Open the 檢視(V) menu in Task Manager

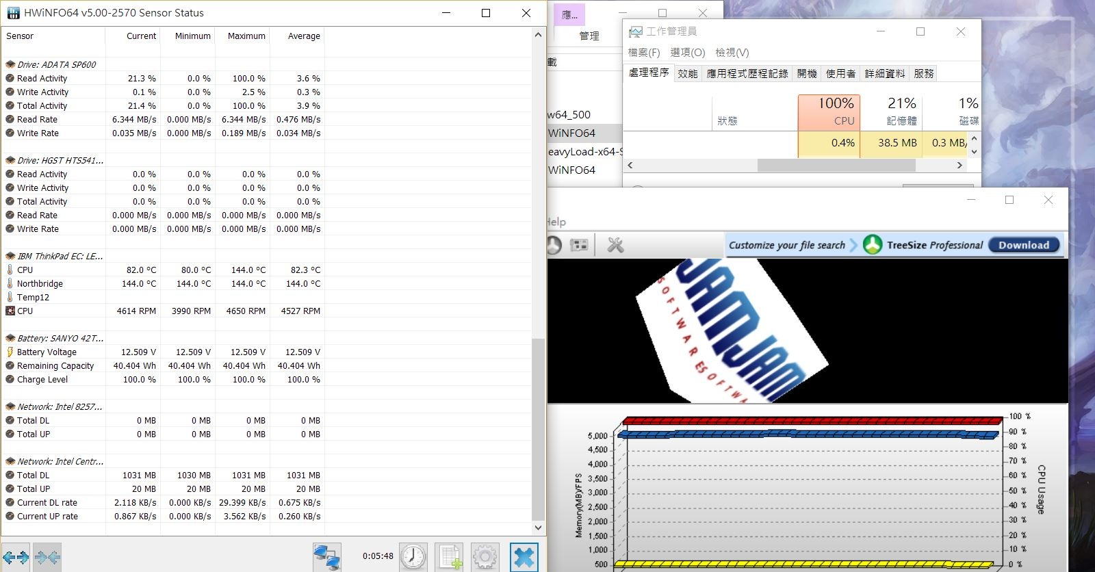(732, 53)
